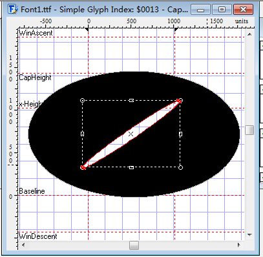Click the vertical scrollbar down arrow
The image size is (263, 257).
(249, 235)
